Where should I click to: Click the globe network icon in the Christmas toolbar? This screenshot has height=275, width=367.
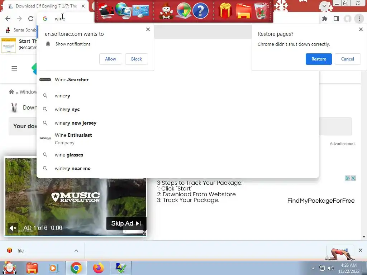(x=123, y=10)
